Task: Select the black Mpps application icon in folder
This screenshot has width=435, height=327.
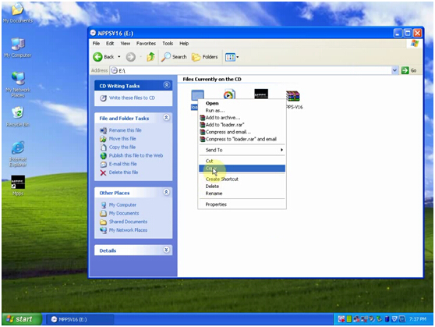Action: [261, 94]
